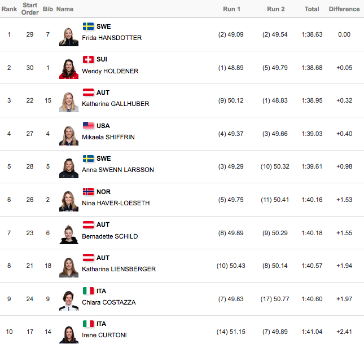The height and width of the screenshot is (348, 364).
Task: Sort by the Difference column header
Action: click(344, 9)
